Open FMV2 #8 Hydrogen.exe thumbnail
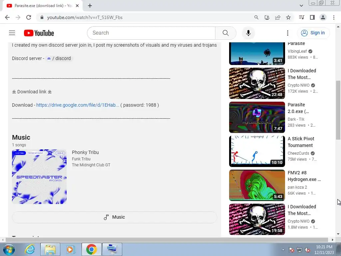Viewport: 341px width, 256px height. pos(257,185)
